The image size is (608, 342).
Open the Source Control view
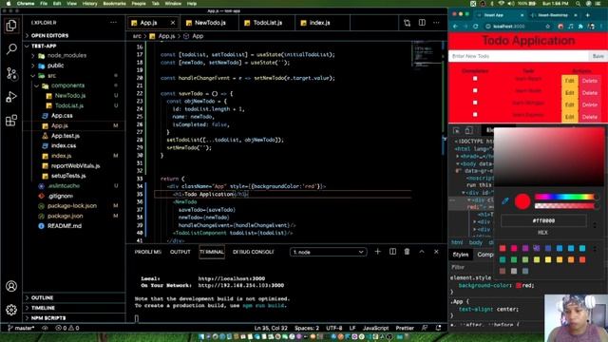point(11,73)
